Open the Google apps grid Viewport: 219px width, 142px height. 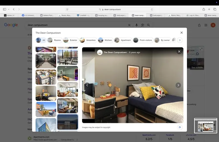[206, 25]
